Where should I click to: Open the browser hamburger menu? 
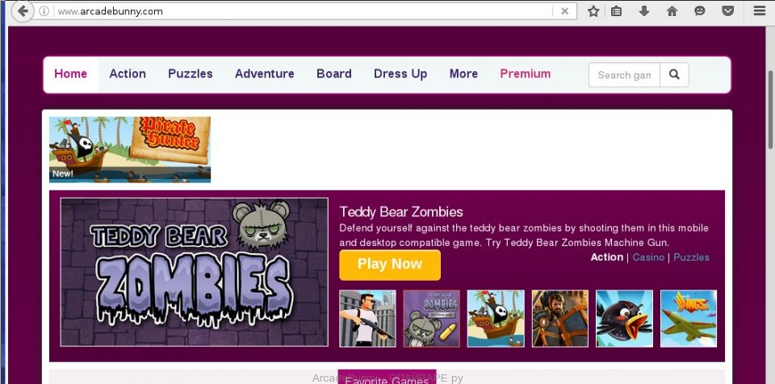pos(759,10)
